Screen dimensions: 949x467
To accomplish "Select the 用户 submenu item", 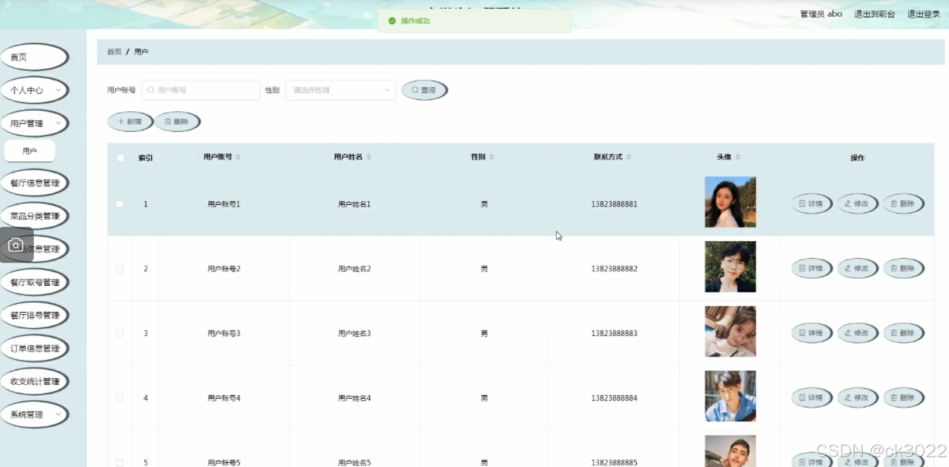I will 30,151.
